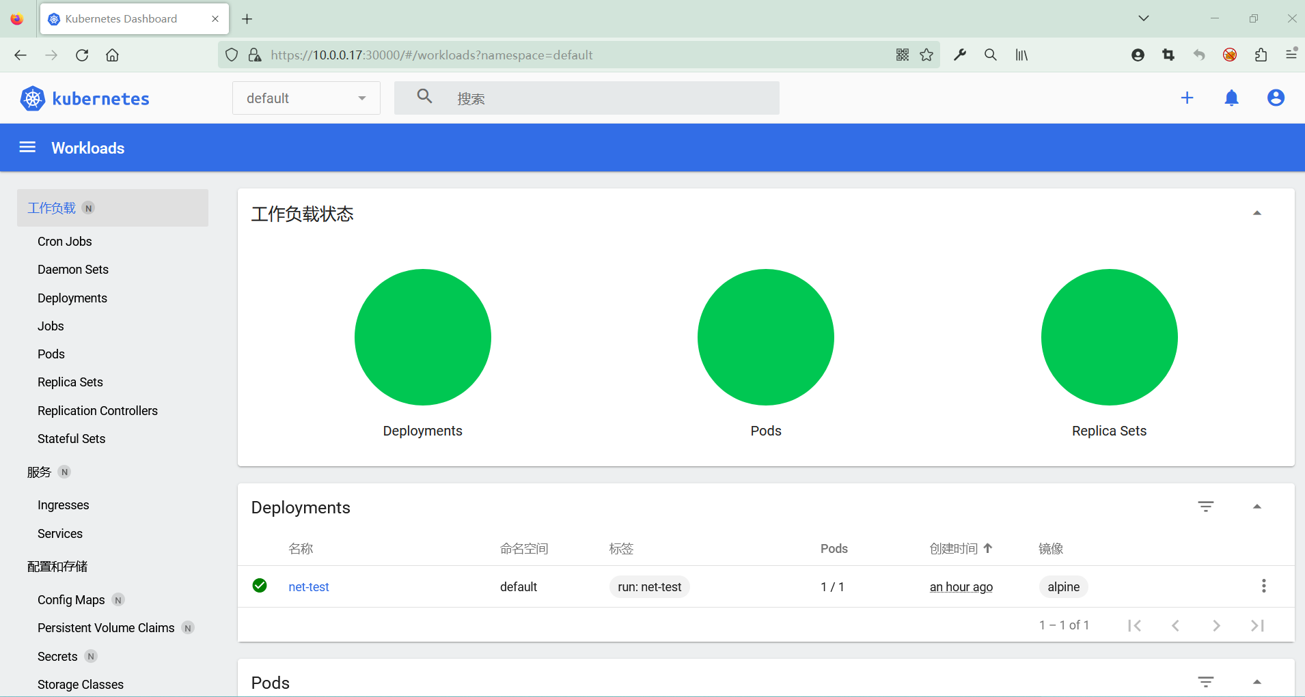Go to last page of Deployments
This screenshot has width=1305, height=697.
1258,625
